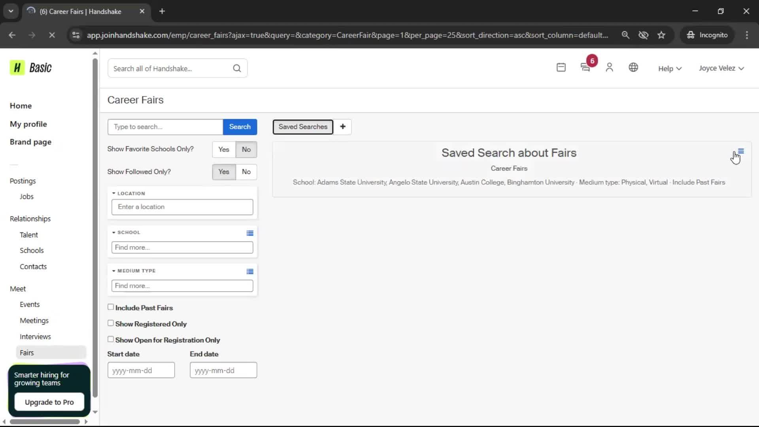Click the Start date field
This screenshot has height=427, width=759.
pos(141,370)
